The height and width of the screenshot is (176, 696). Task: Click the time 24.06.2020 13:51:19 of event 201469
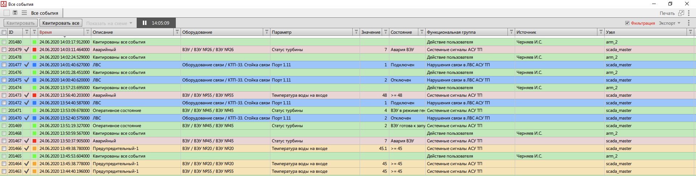click(65, 126)
